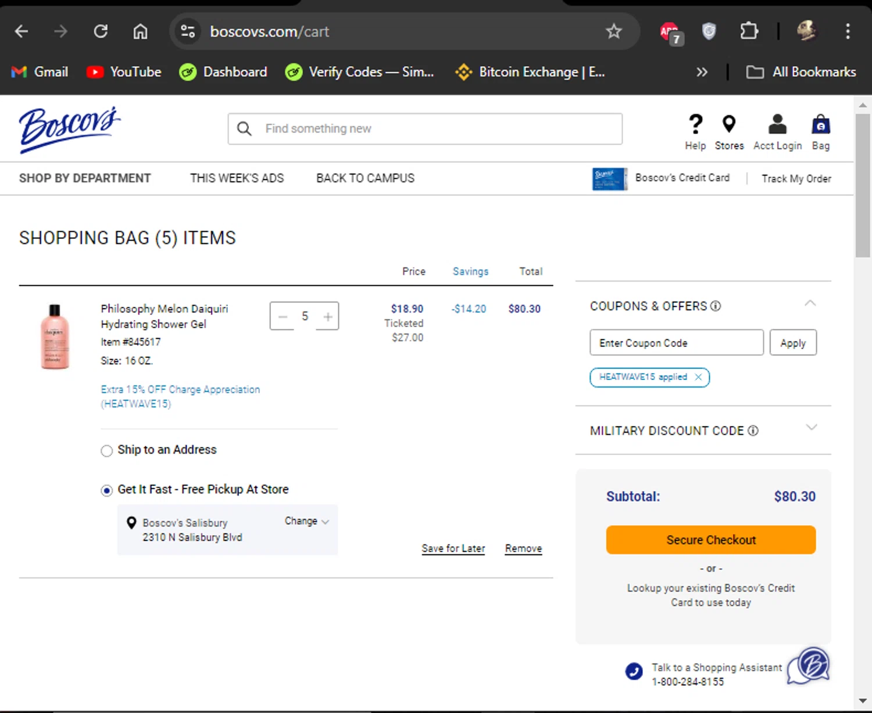Open the shopping Bag icon
872x713 pixels.
[x=821, y=124]
